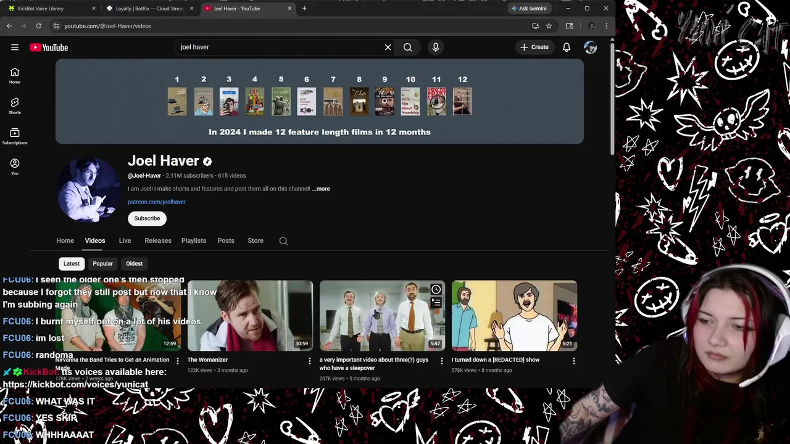Run the search with the magnifier button
The width and height of the screenshot is (790, 444).
coord(408,47)
